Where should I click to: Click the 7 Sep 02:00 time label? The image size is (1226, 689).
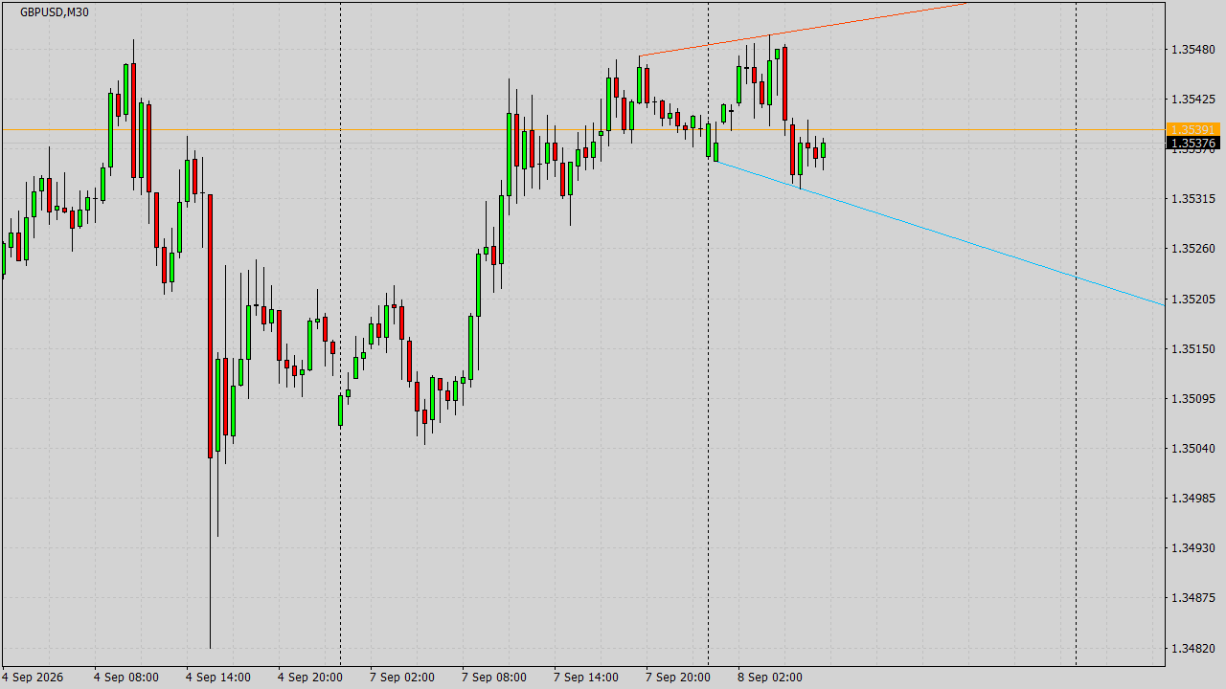click(402, 678)
